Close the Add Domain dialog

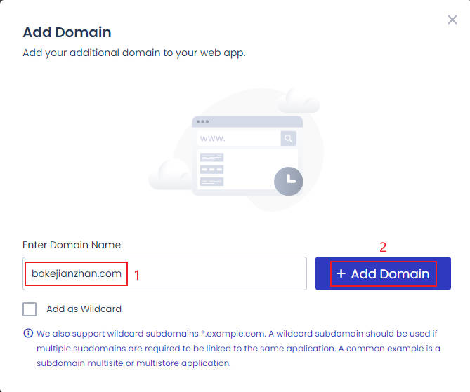(452, 20)
